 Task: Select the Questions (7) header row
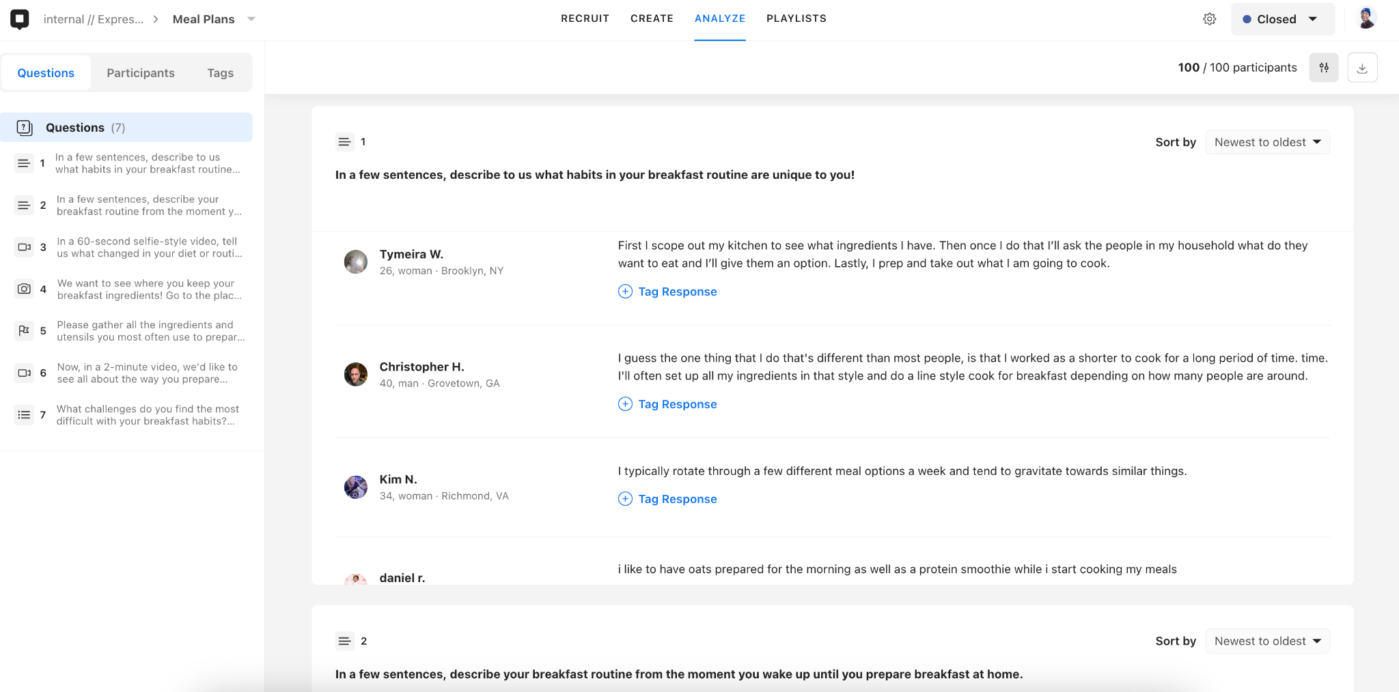pyautogui.click(x=126, y=128)
